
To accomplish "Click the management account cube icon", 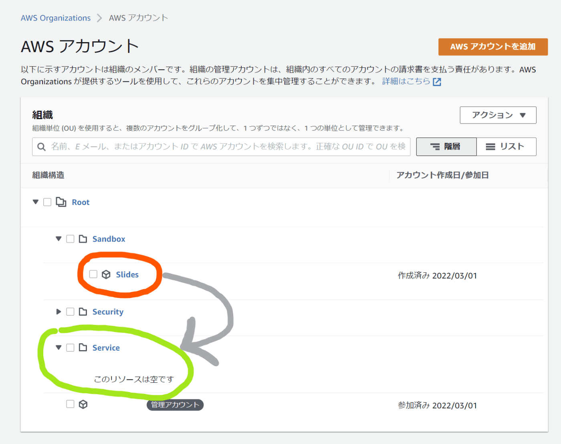I will click(x=83, y=404).
